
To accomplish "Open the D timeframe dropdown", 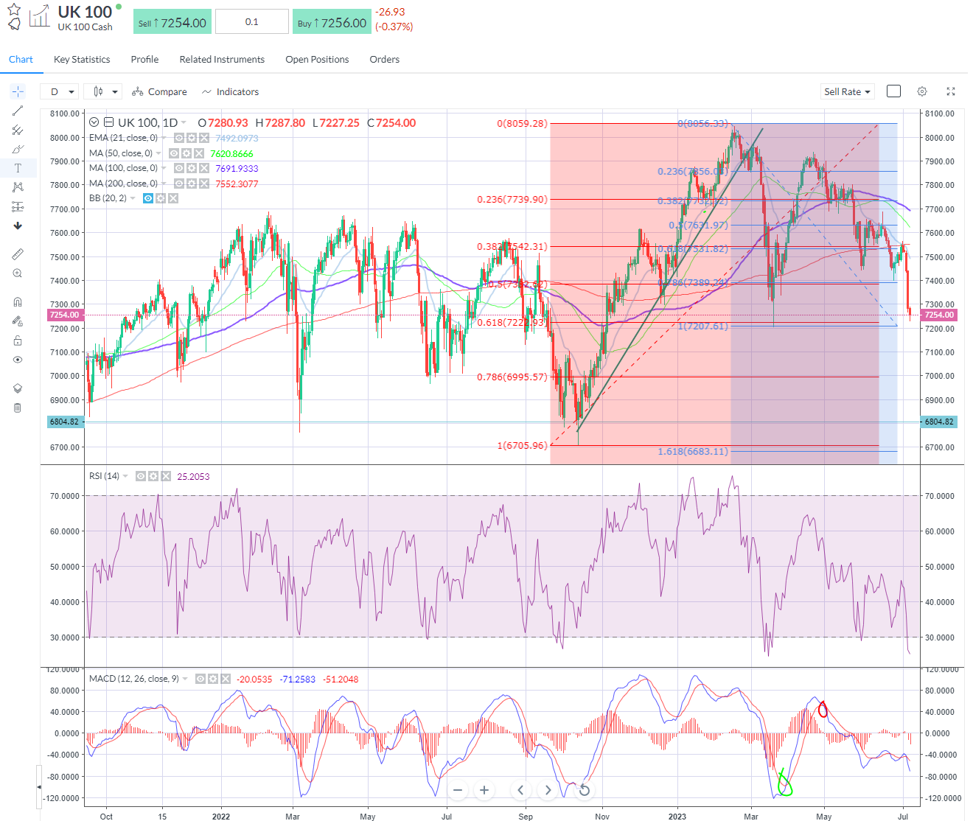I will pyautogui.click(x=62, y=91).
